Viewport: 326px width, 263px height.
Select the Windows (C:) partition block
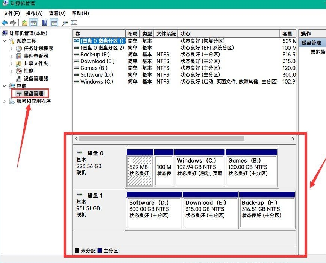pyautogui.click(x=200, y=168)
